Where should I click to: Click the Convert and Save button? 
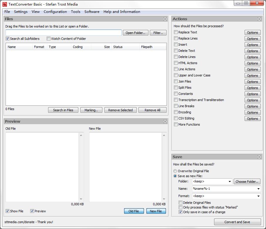pos(237,222)
